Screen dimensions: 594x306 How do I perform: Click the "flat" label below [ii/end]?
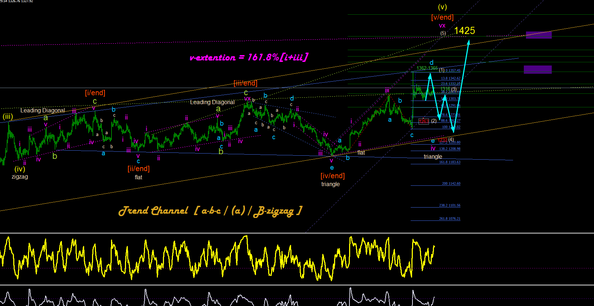[x=139, y=177]
